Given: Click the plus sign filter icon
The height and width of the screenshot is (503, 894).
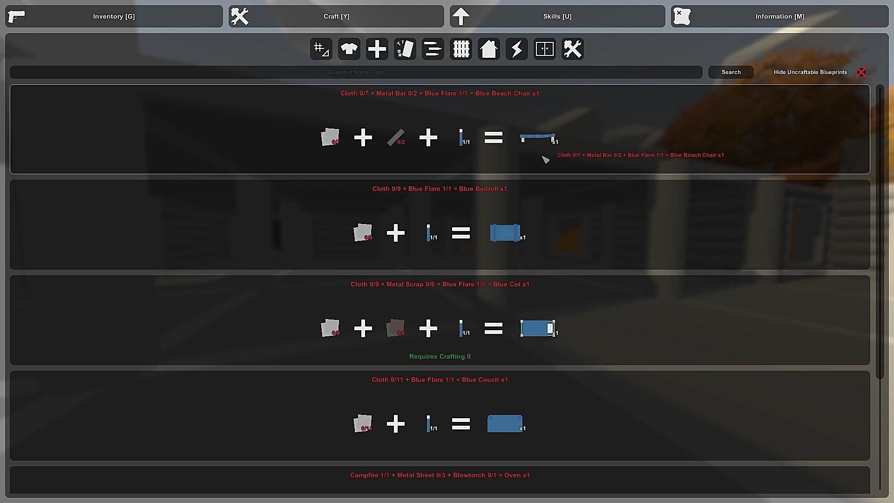Looking at the screenshot, I should (377, 49).
